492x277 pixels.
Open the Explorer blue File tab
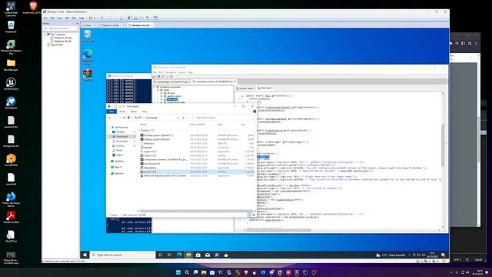(x=111, y=112)
